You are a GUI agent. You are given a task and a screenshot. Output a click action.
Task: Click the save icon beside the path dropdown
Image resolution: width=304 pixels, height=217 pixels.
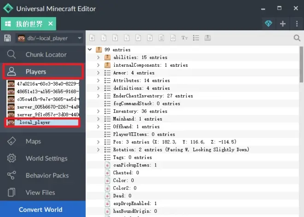tap(7, 38)
